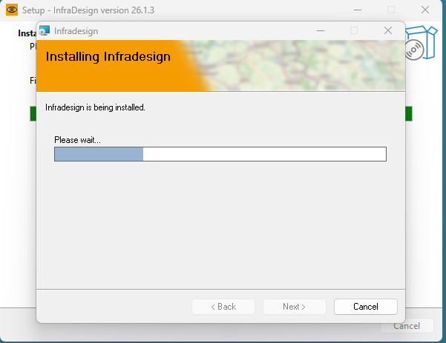
Task: Maximize the Setup - InfraDesign background window
Action: pyautogui.click(x=391, y=10)
